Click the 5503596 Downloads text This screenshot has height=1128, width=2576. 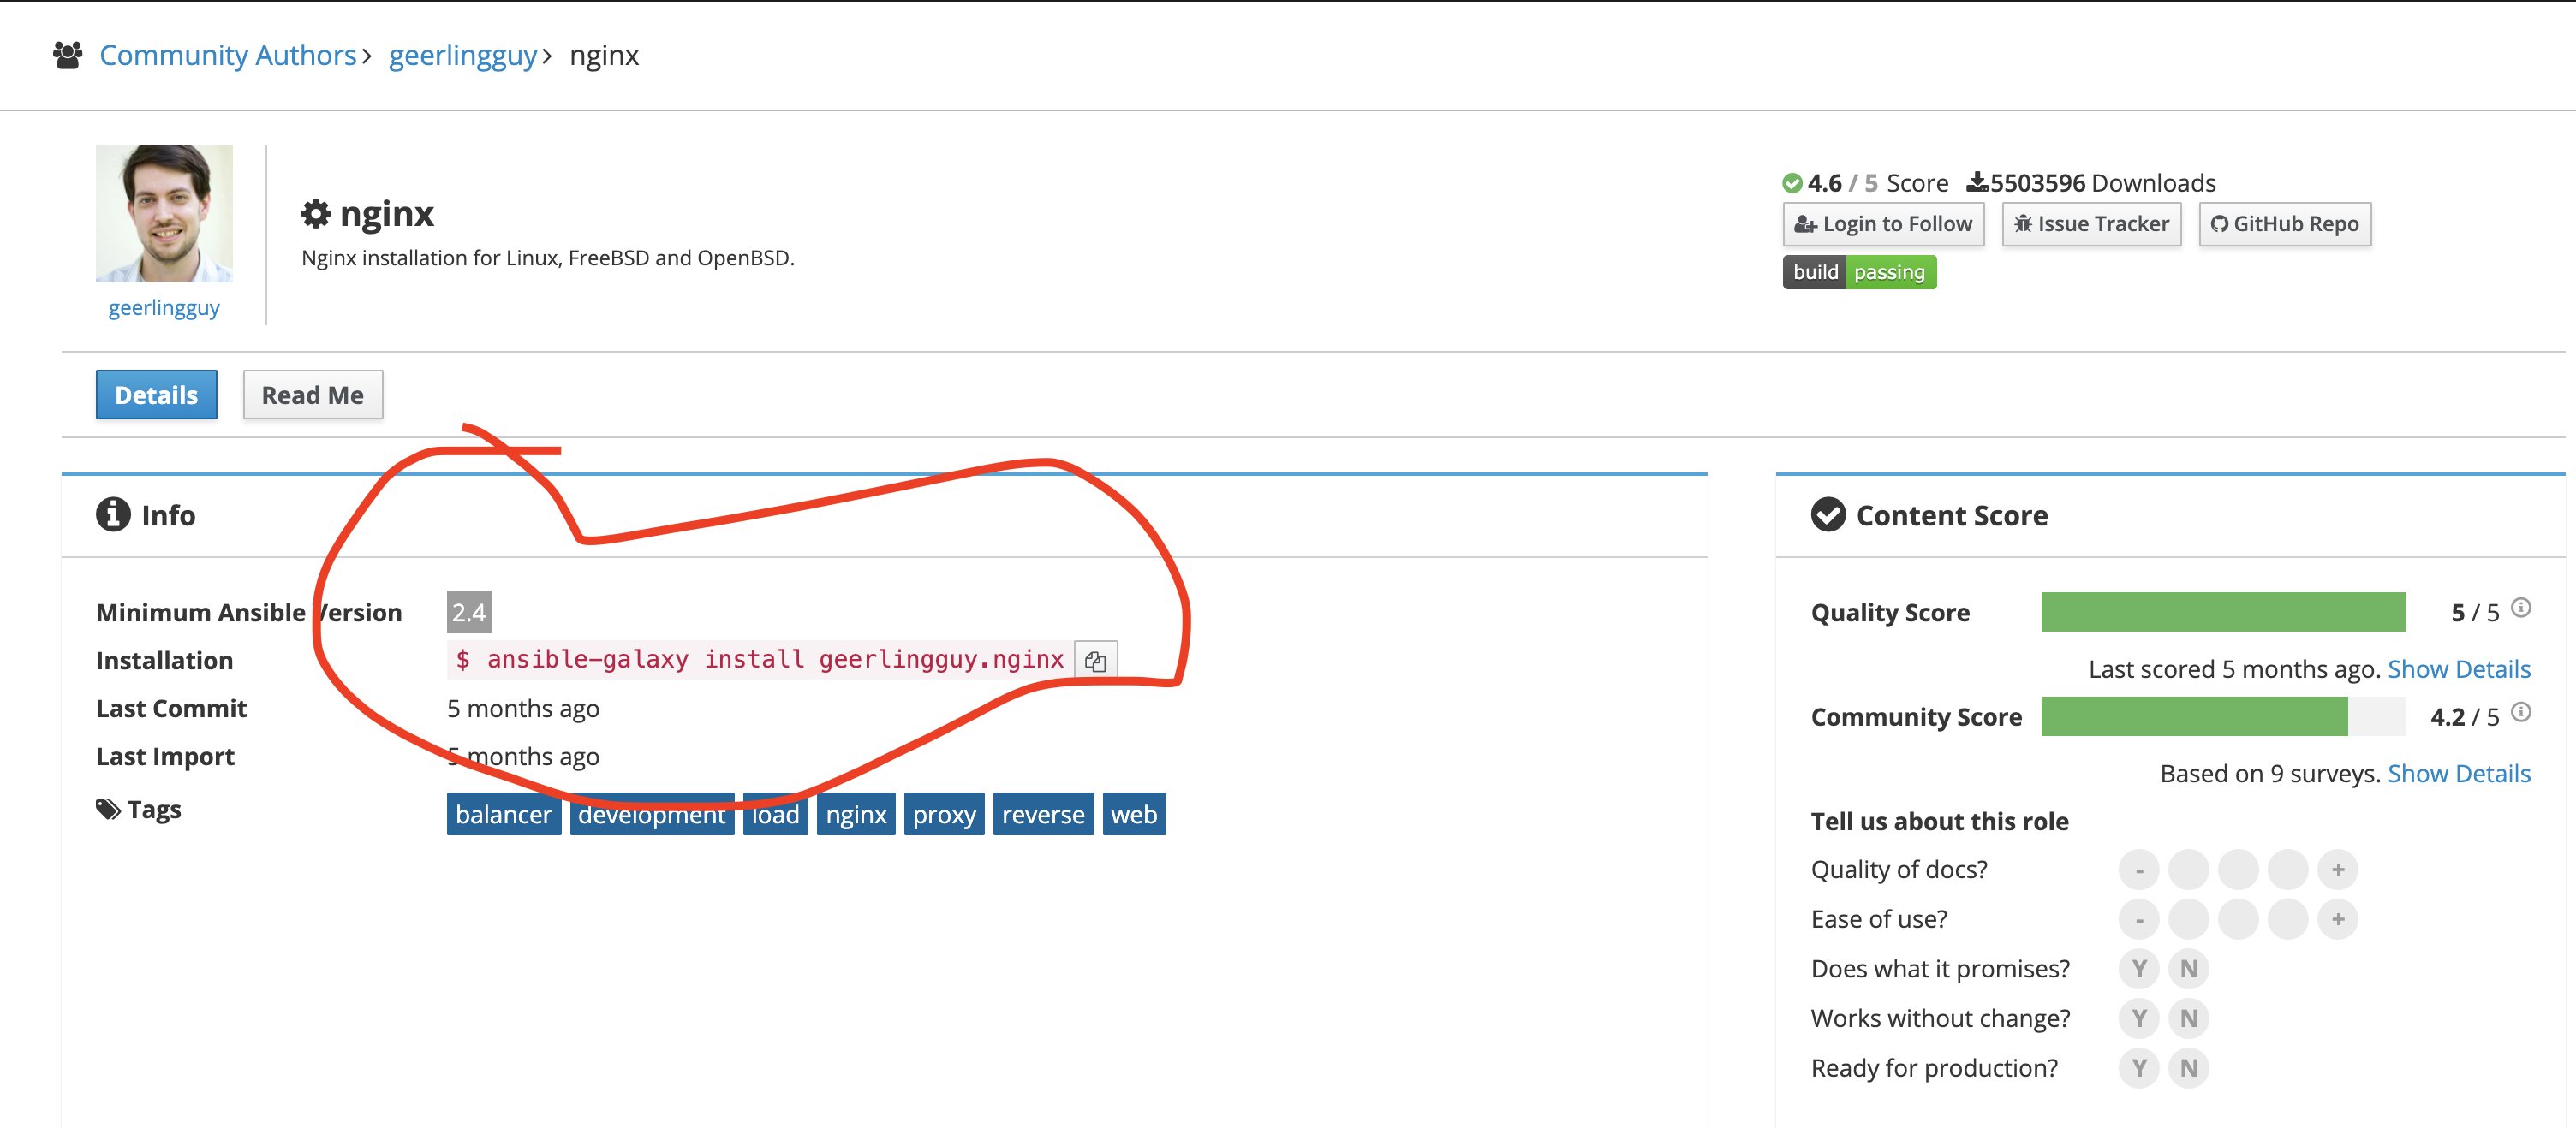(2103, 183)
